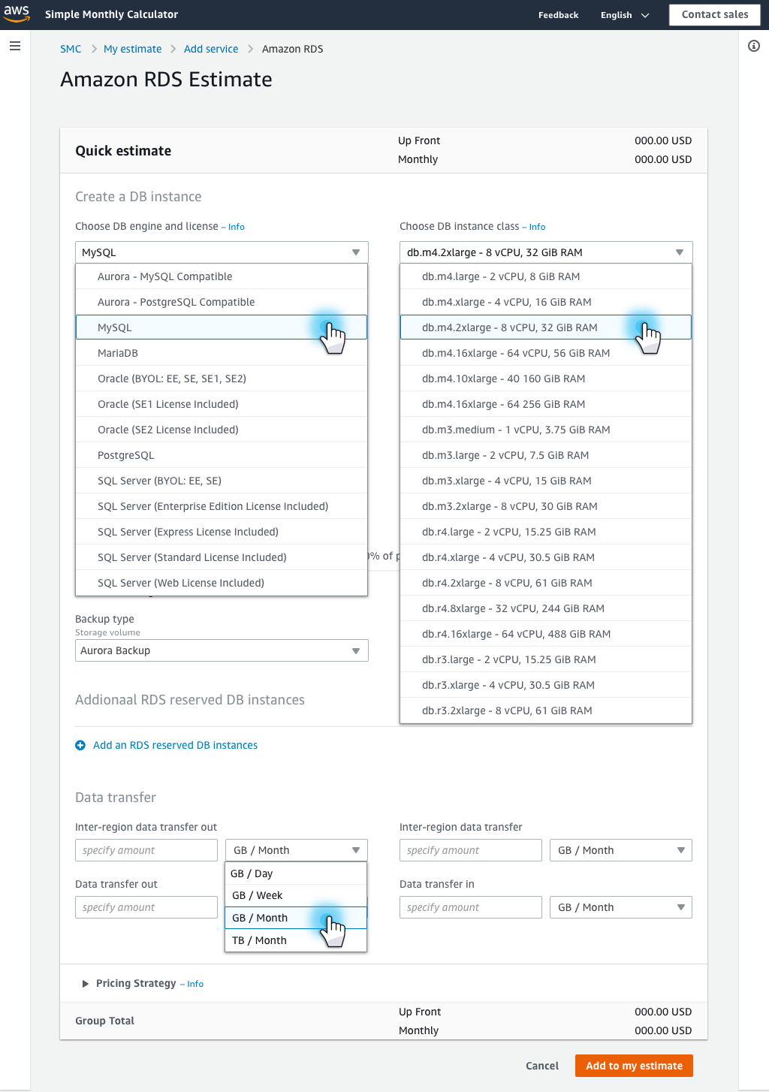Select PostgreSQL from the engine list
This screenshot has width=769, height=1092.
click(x=126, y=455)
